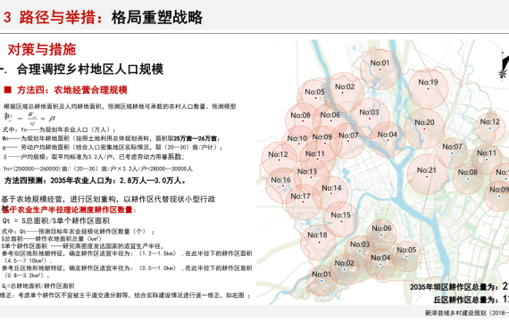
Task: Select the 对策与措施 red heading
Action: click(42, 50)
